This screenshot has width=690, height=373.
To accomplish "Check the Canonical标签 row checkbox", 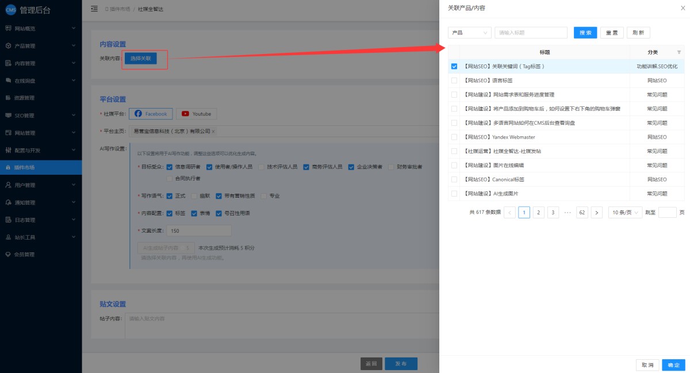I will coord(454,179).
